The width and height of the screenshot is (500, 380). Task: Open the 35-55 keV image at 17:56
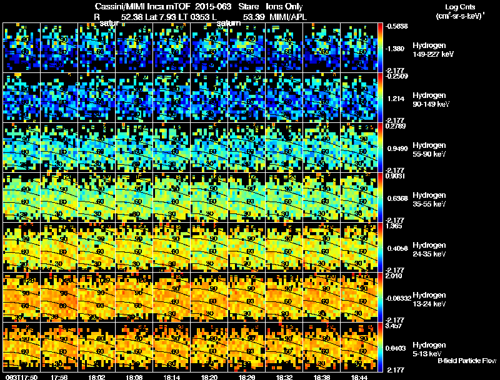(x=59, y=198)
